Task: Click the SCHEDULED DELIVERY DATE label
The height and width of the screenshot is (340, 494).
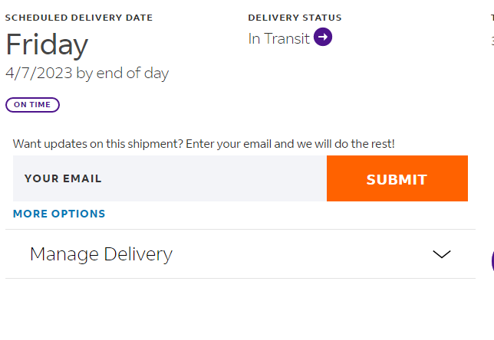Action: pos(79,18)
